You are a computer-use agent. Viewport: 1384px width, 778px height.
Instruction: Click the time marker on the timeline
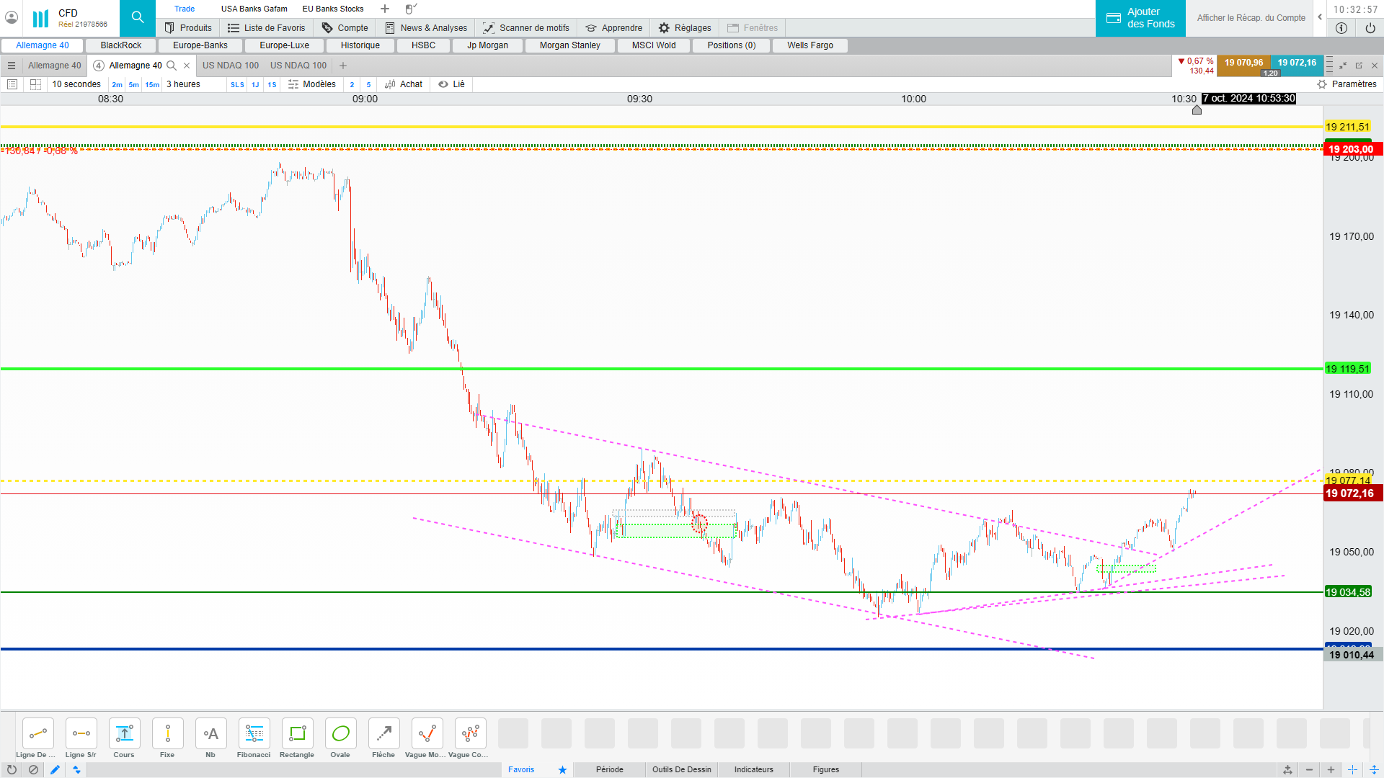1197,110
